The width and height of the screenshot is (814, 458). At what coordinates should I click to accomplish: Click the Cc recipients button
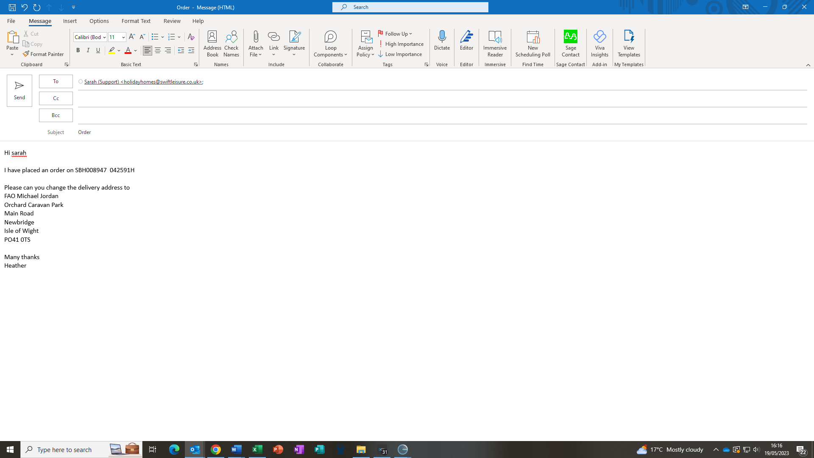tap(56, 98)
